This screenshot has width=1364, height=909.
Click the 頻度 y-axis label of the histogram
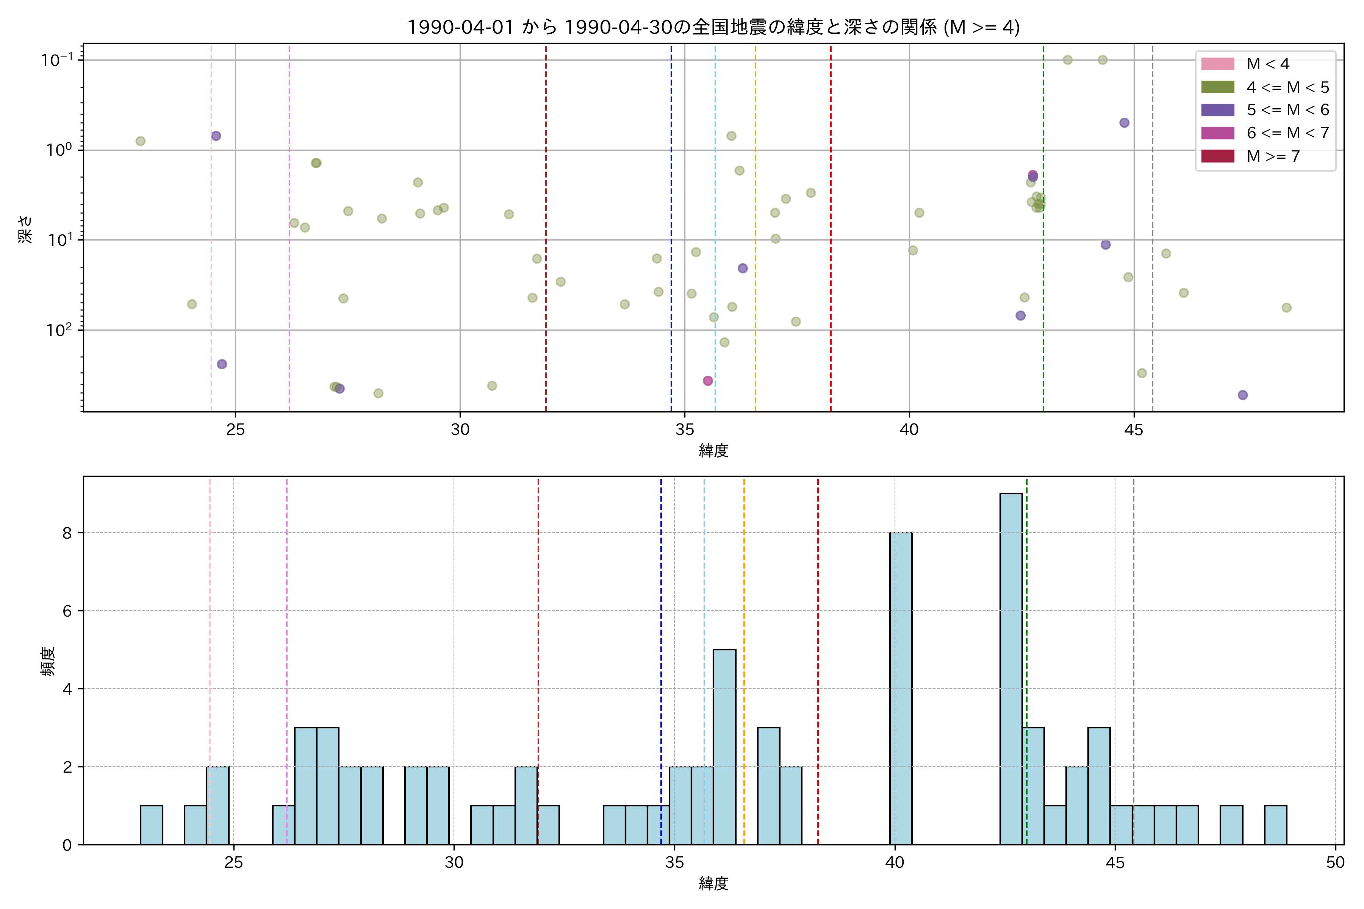coord(48,661)
